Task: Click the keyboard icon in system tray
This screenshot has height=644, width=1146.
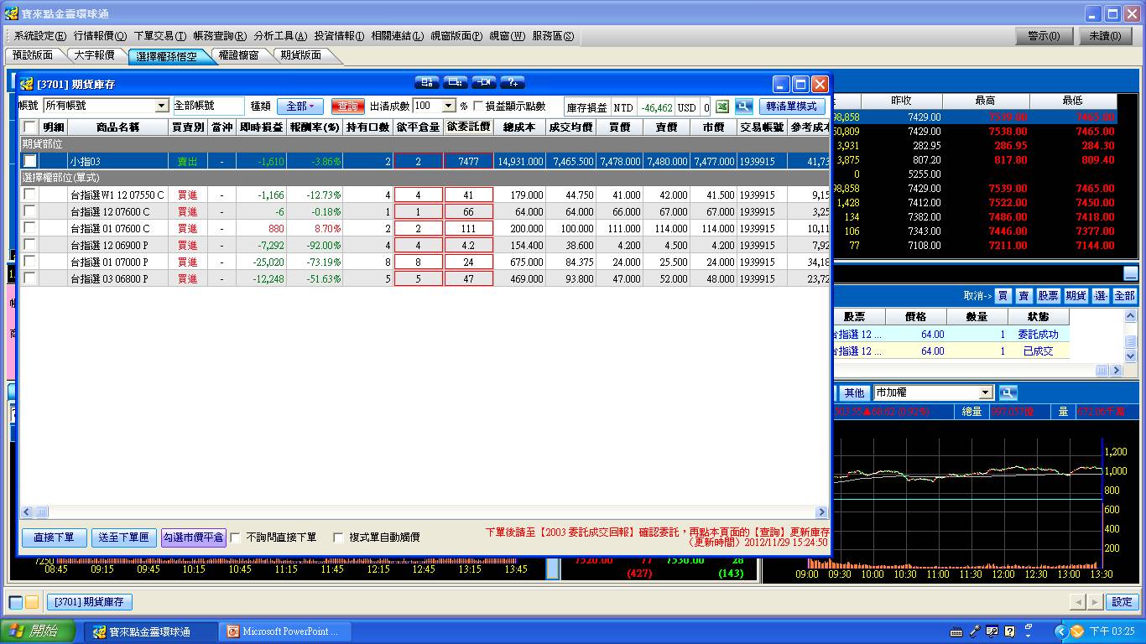Action: [957, 631]
